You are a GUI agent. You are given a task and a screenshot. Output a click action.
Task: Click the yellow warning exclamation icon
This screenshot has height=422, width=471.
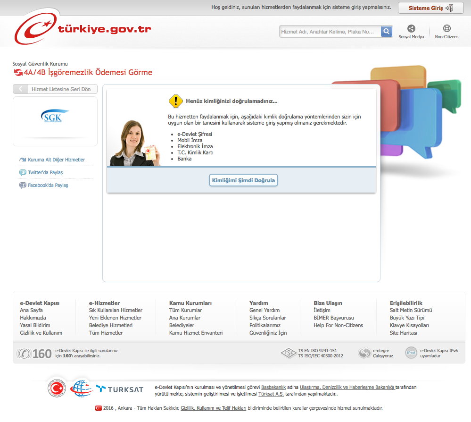click(x=176, y=101)
